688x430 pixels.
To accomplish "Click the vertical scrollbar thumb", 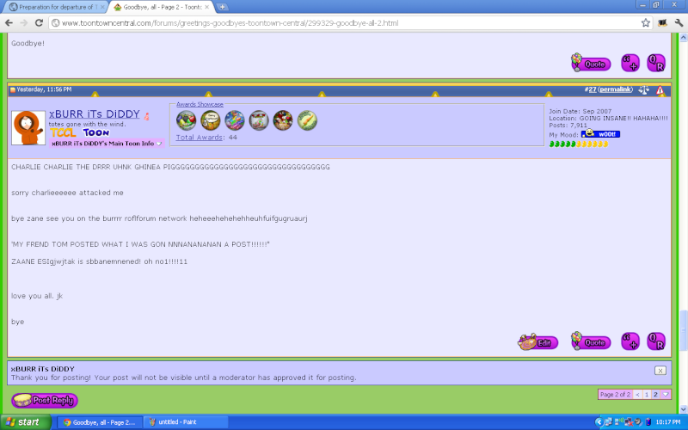I will 683,330.
